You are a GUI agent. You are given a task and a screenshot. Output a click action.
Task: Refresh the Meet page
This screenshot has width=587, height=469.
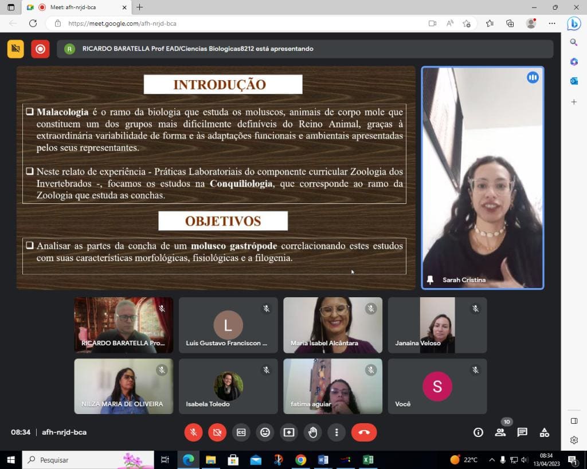point(33,23)
